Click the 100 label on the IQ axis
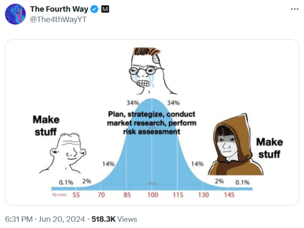This screenshot has height=228, width=304. (152, 195)
